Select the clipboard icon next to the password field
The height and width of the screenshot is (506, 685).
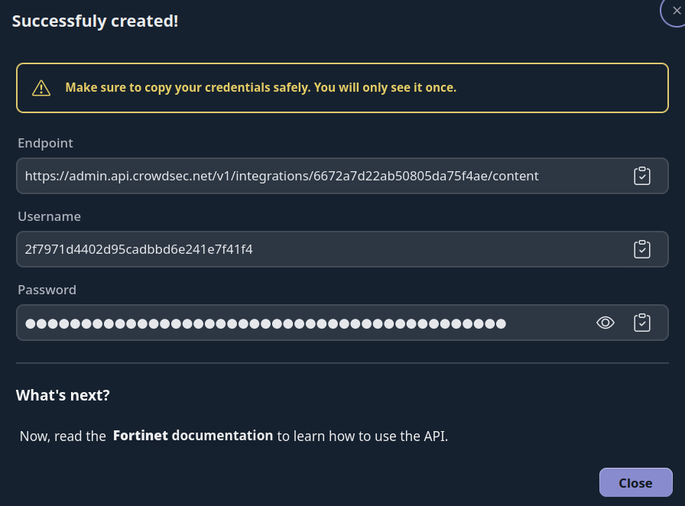[642, 323]
